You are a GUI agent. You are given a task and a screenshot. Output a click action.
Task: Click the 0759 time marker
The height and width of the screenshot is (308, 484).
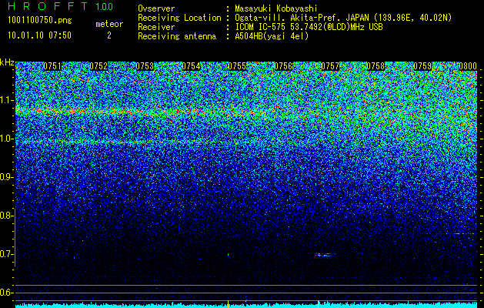422,66
